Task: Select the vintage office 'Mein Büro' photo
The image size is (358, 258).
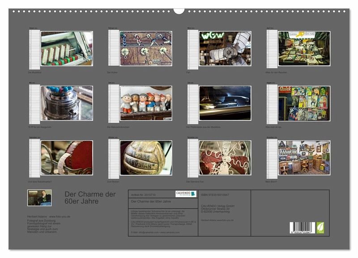Action: 304,158
